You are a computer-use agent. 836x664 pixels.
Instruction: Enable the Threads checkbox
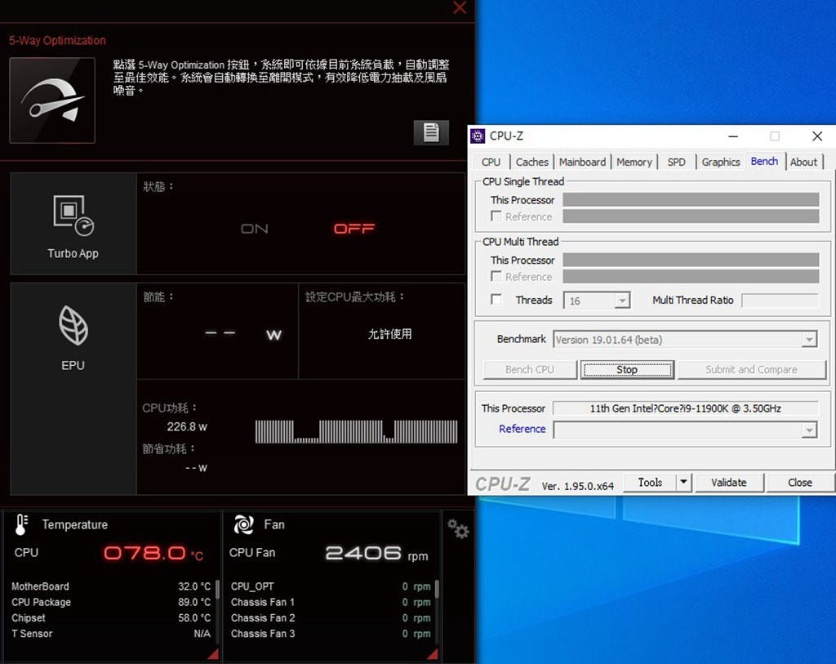pyautogui.click(x=496, y=300)
